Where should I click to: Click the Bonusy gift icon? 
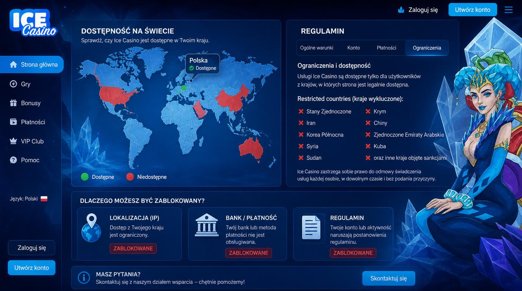tap(13, 103)
